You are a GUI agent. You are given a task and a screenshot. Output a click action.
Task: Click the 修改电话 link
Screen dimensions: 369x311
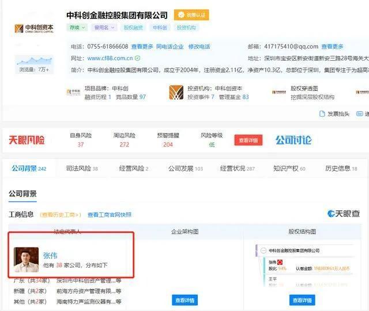point(199,47)
